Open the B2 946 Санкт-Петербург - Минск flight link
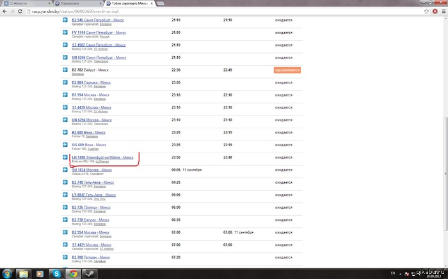The height and width of the screenshot is (279, 448). (98, 20)
